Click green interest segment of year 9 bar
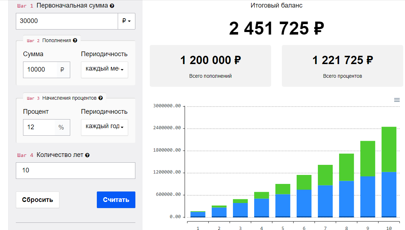The height and width of the screenshot is (230, 405). click(x=368, y=158)
